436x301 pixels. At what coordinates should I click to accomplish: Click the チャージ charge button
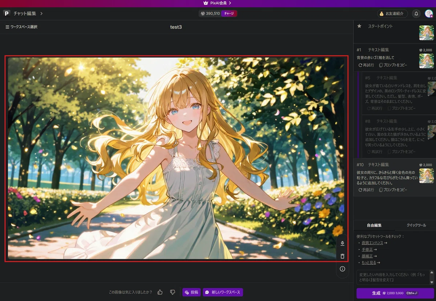click(229, 13)
